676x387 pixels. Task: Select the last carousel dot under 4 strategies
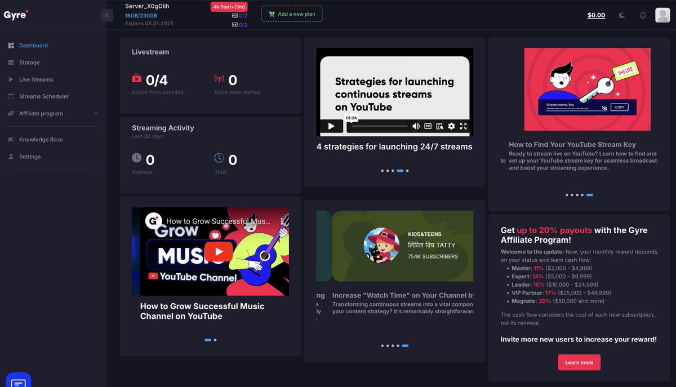pyautogui.click(x=407, y=170)
